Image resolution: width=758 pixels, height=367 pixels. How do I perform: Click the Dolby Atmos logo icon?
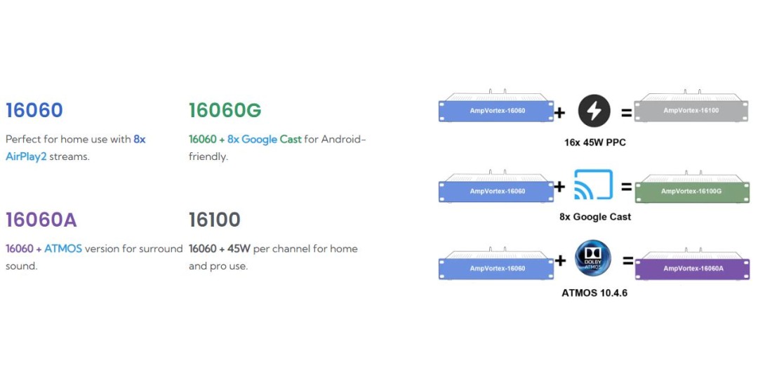594,258
